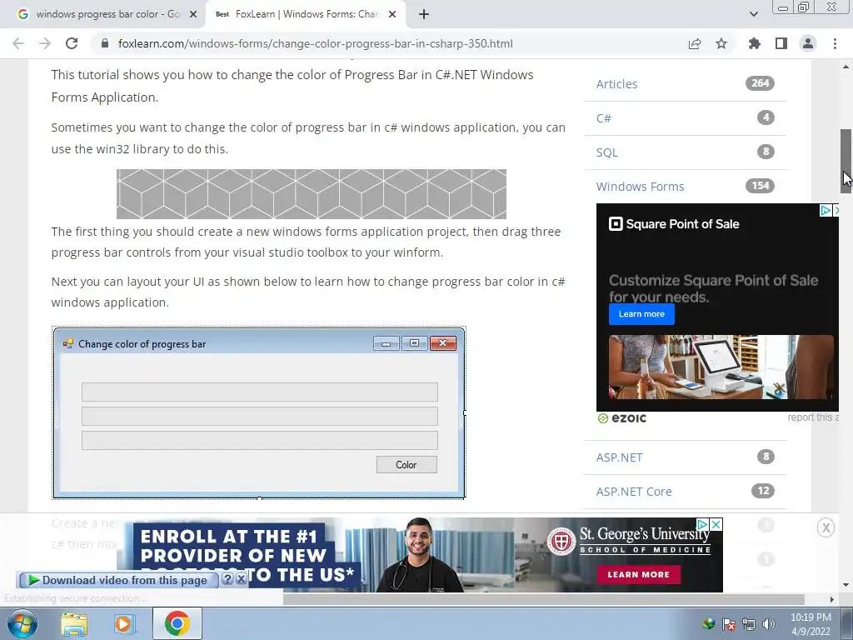
Task: Open the SQL category link
Action: (607, 152)
